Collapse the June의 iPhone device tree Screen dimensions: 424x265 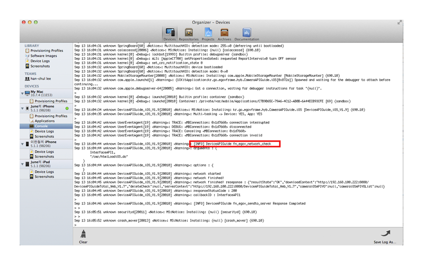(22, 109)
